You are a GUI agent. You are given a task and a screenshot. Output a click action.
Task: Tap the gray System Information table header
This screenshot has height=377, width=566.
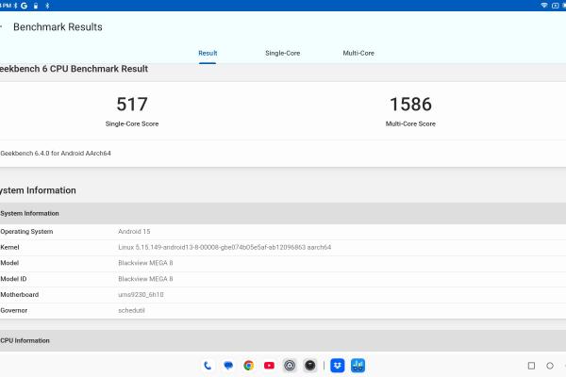click(x=283, y=213)
